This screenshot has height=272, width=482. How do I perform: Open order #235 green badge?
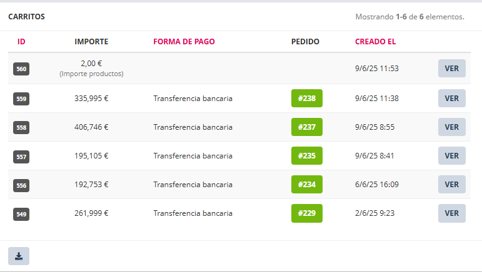[306, 156]
